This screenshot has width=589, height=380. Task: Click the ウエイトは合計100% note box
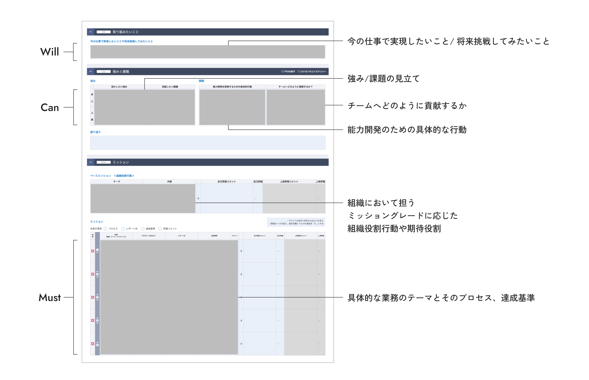click(x=296, y=222)
